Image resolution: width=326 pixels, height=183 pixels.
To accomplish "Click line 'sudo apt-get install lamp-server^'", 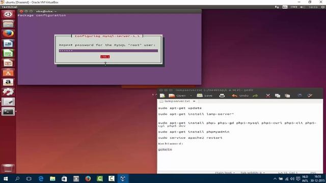I will (x=196, y=114).
